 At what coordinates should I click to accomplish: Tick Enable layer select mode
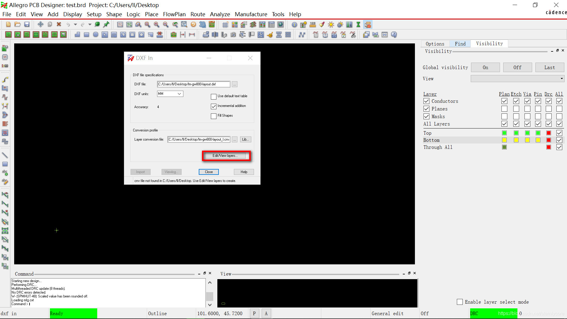pyautogui.click(x=460, y=302)
